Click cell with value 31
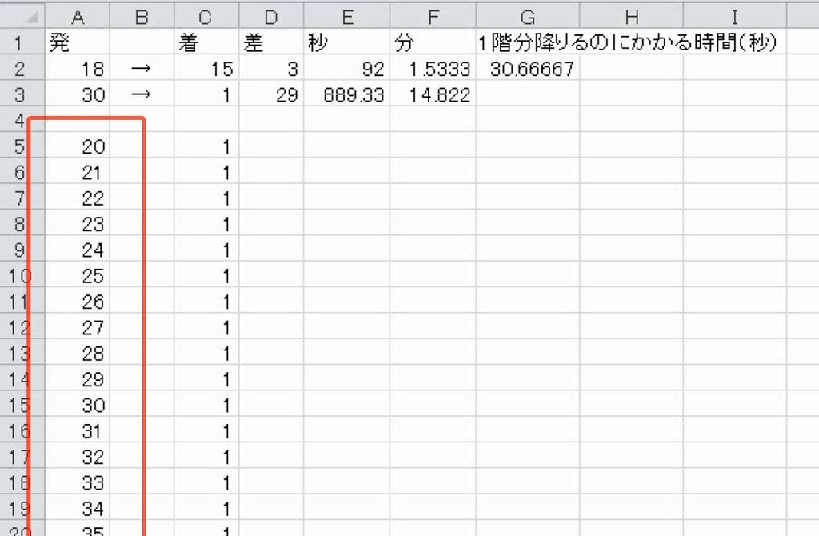This screenshot has height=536, width=819. 78,430
